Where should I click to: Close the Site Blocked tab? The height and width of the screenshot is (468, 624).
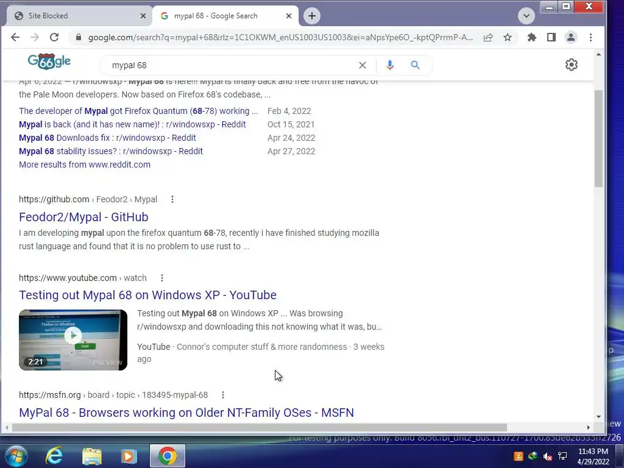[x=143, y=16]
